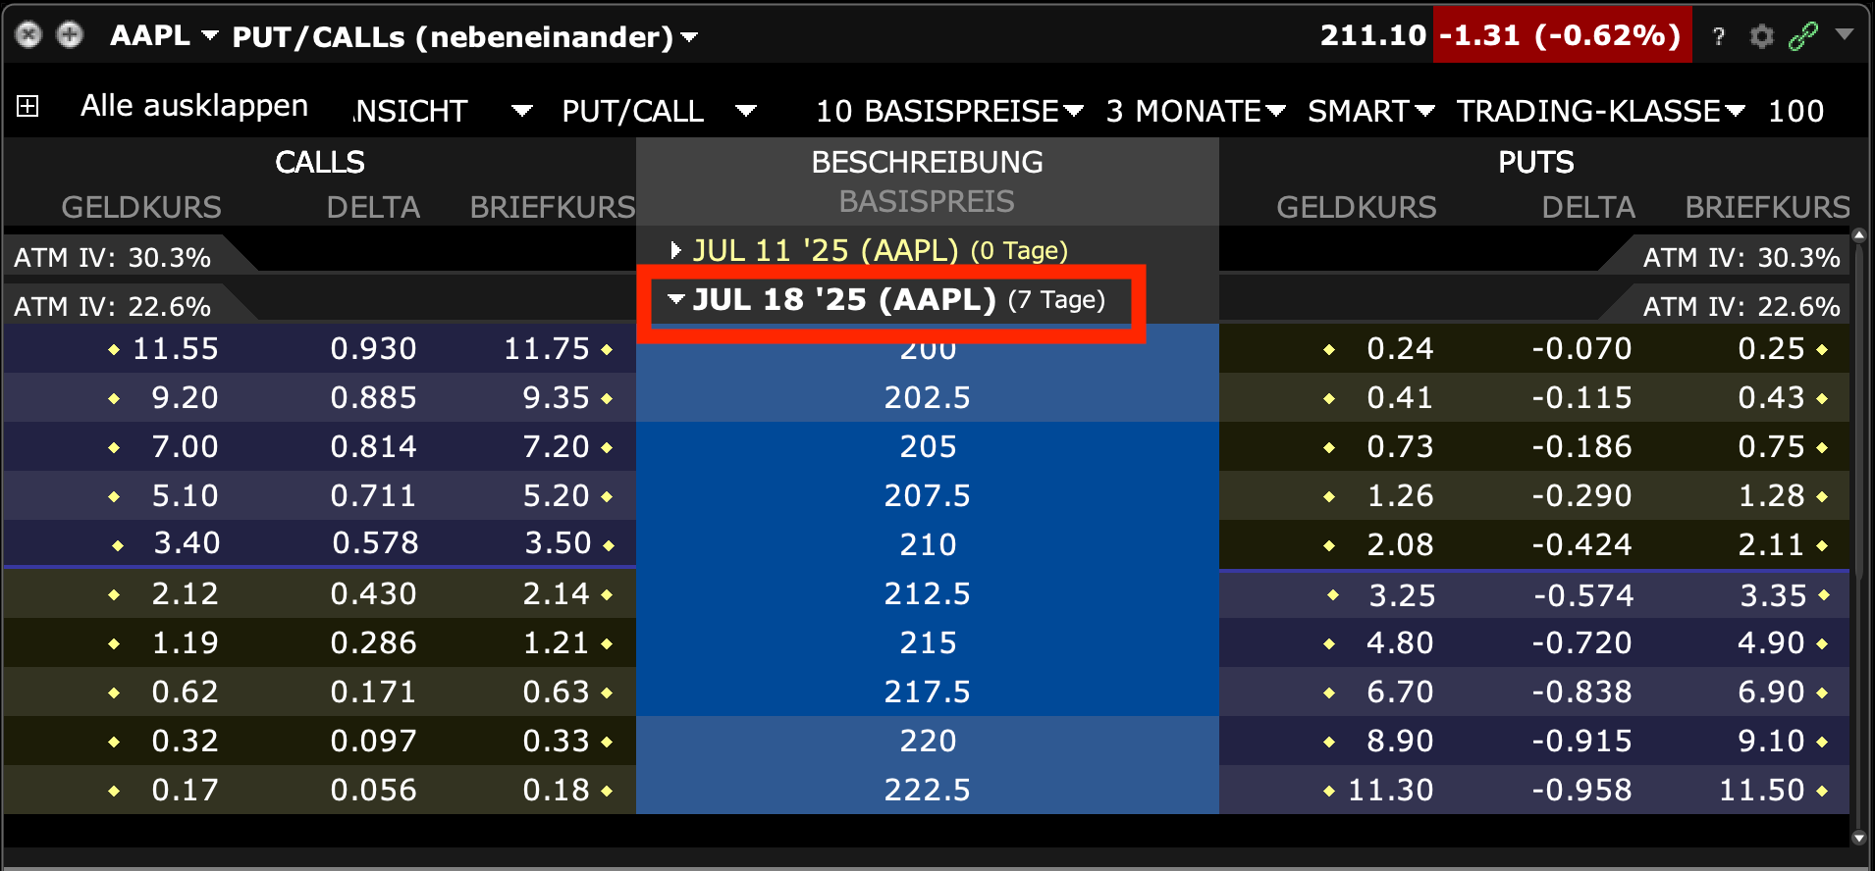The width and height of the screenshot is (1875, 871).
Task: Click the red -1.31 price change button
Action: [x=1561, y=34]
